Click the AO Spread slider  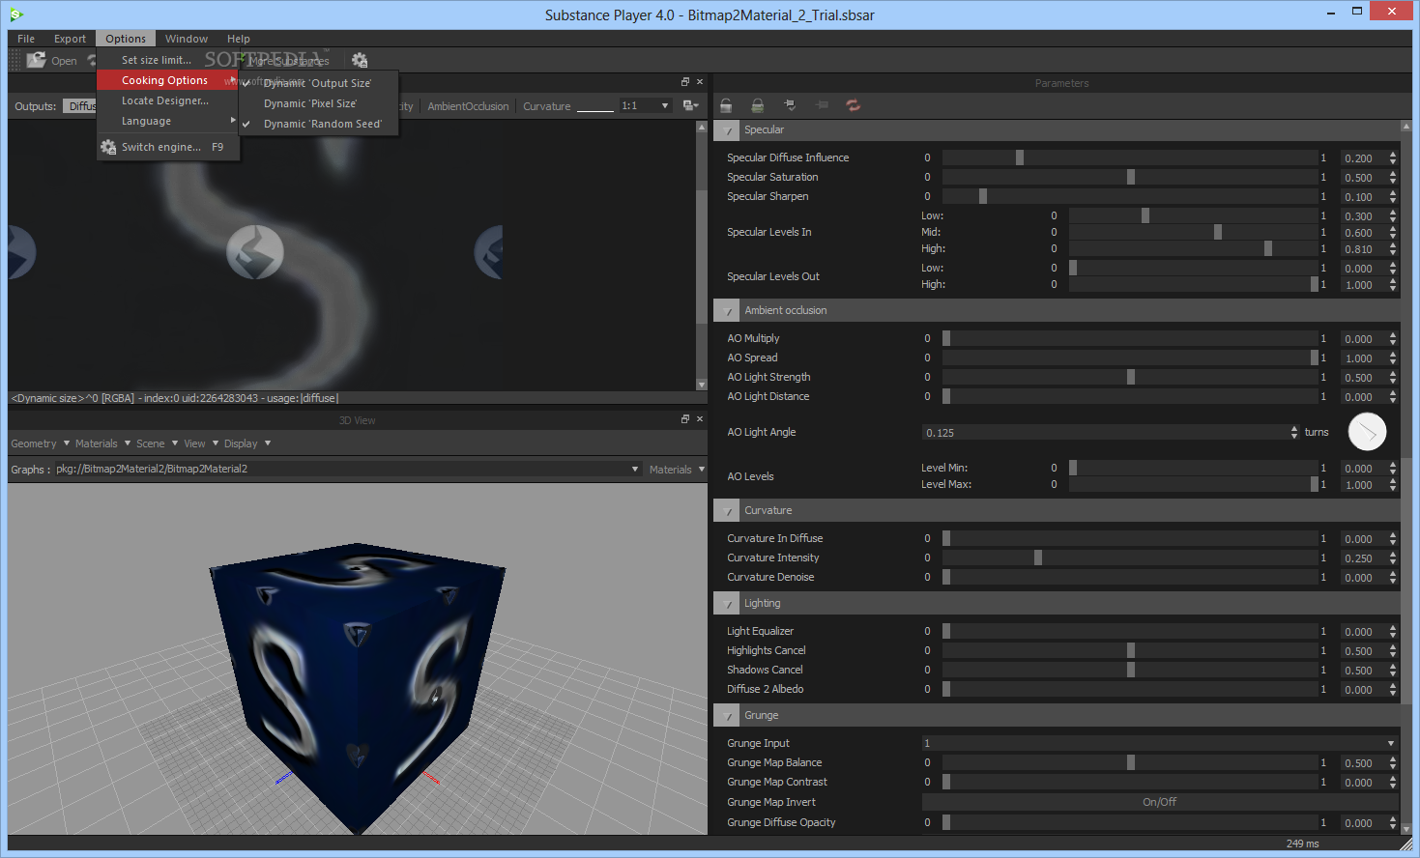click(1130, 357)
